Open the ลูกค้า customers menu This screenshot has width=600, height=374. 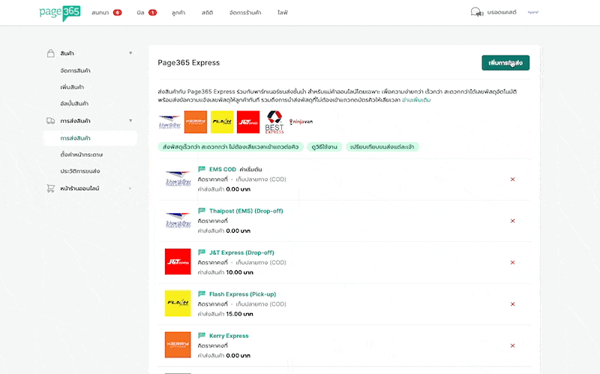[178, 13]
